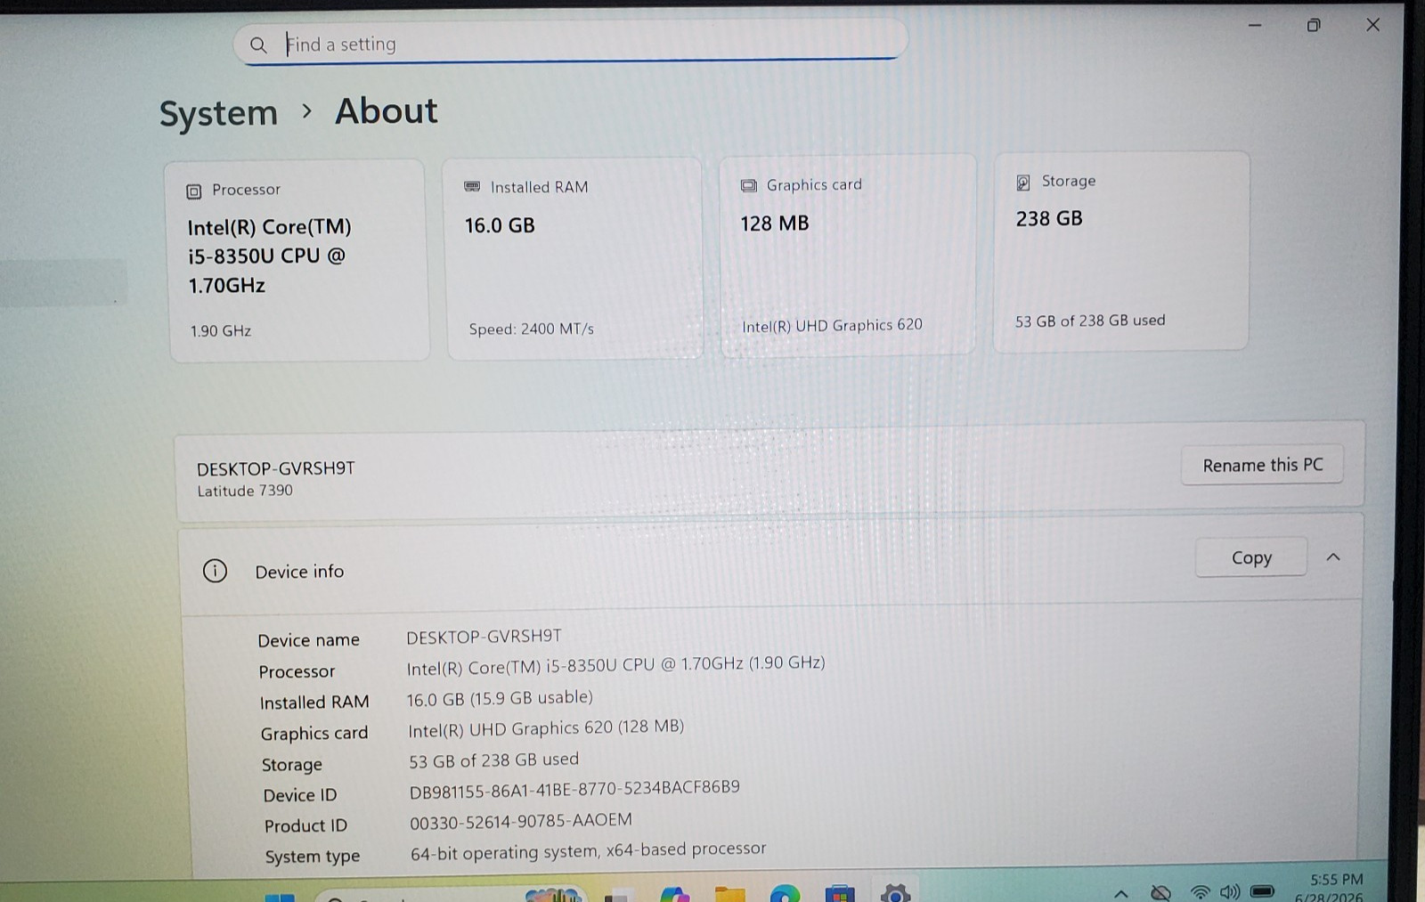Click the About breadcrumb heading
This screenshot has height=902, width=1425.
[x=386, y=111]
